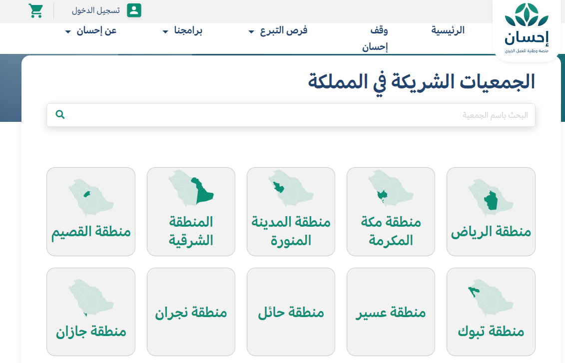565x363 pixels.
Task: Open the عن إحسان dropdown menu
Action: pyautogui.click(x=90, y=31)
